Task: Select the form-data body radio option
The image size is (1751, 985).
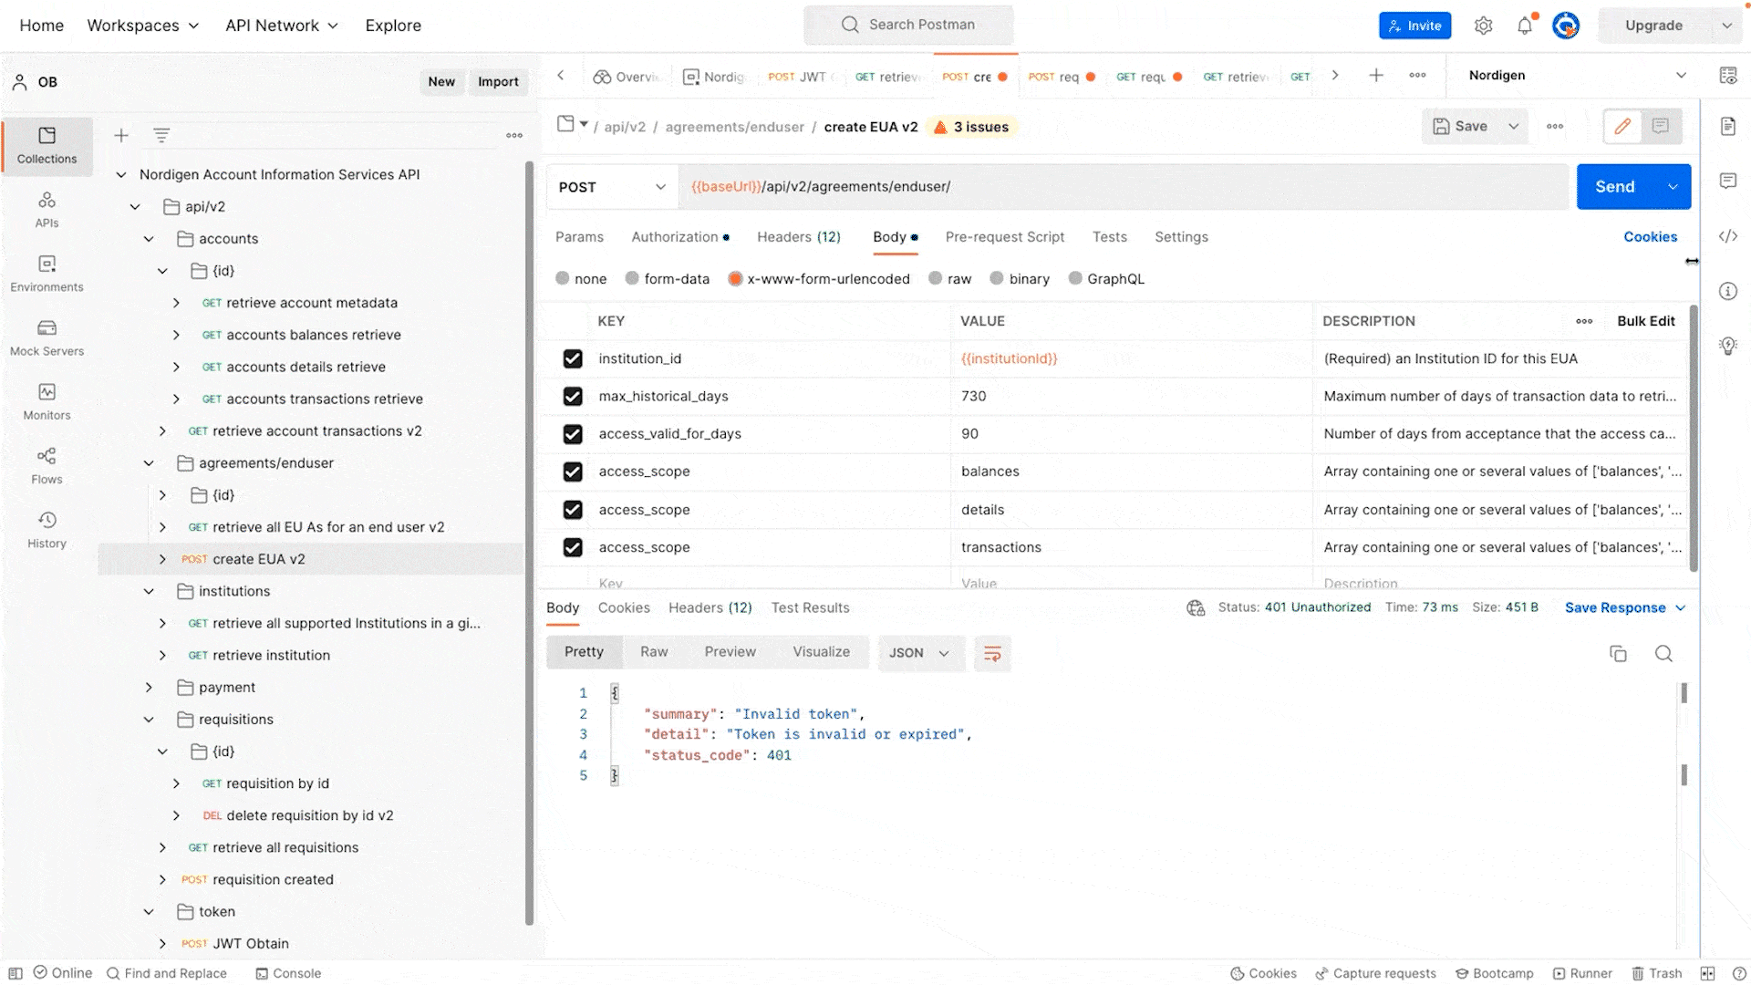Action: pos(632,279)
